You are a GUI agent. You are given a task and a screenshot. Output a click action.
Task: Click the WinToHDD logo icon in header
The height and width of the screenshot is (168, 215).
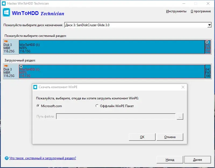point(6,12)
